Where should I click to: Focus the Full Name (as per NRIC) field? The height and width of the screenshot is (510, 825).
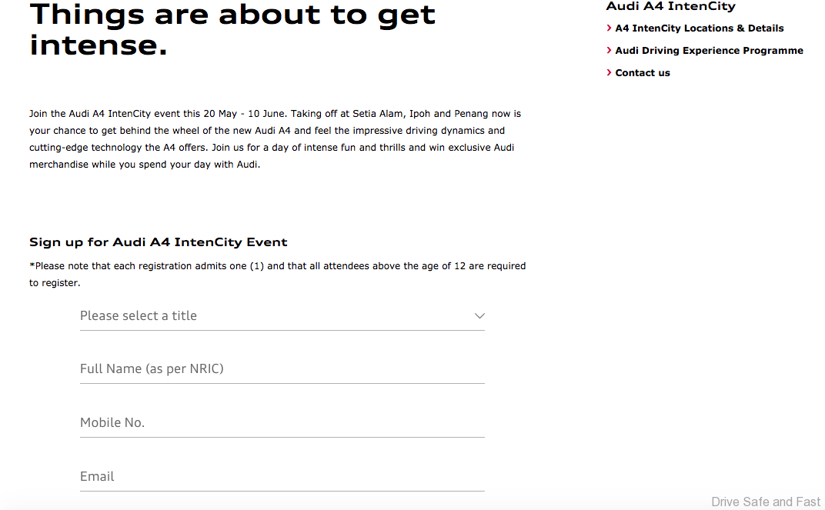coord(282,369)
